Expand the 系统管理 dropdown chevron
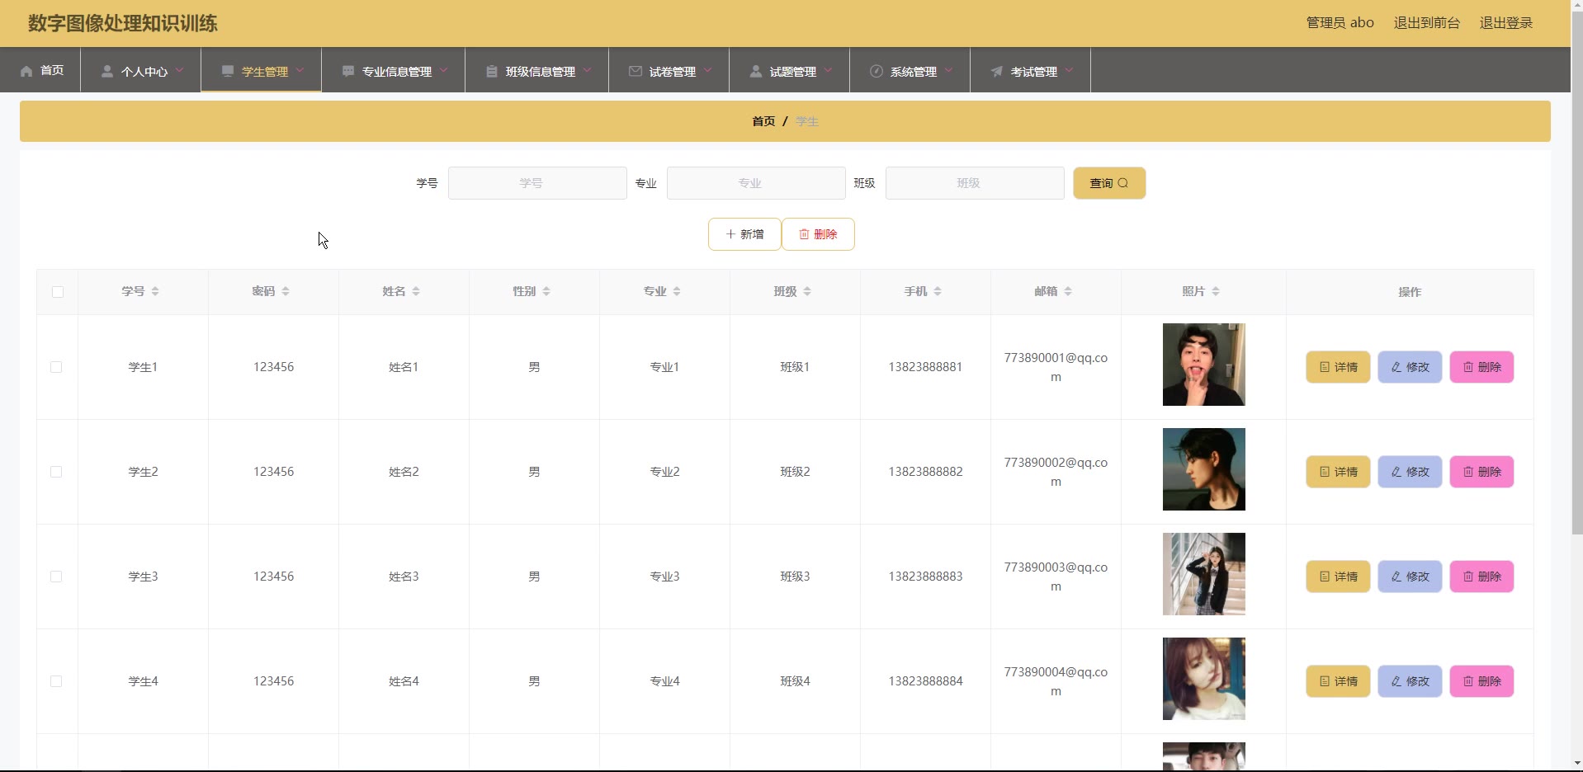Image resolution: width=1583 pixels, height=772 pixels. (948, 71)
